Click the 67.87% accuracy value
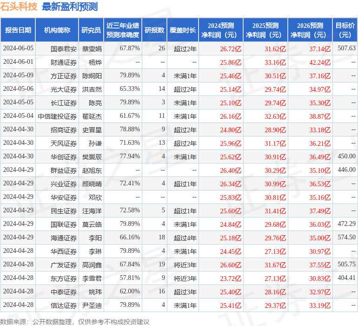 click(130, 48)
